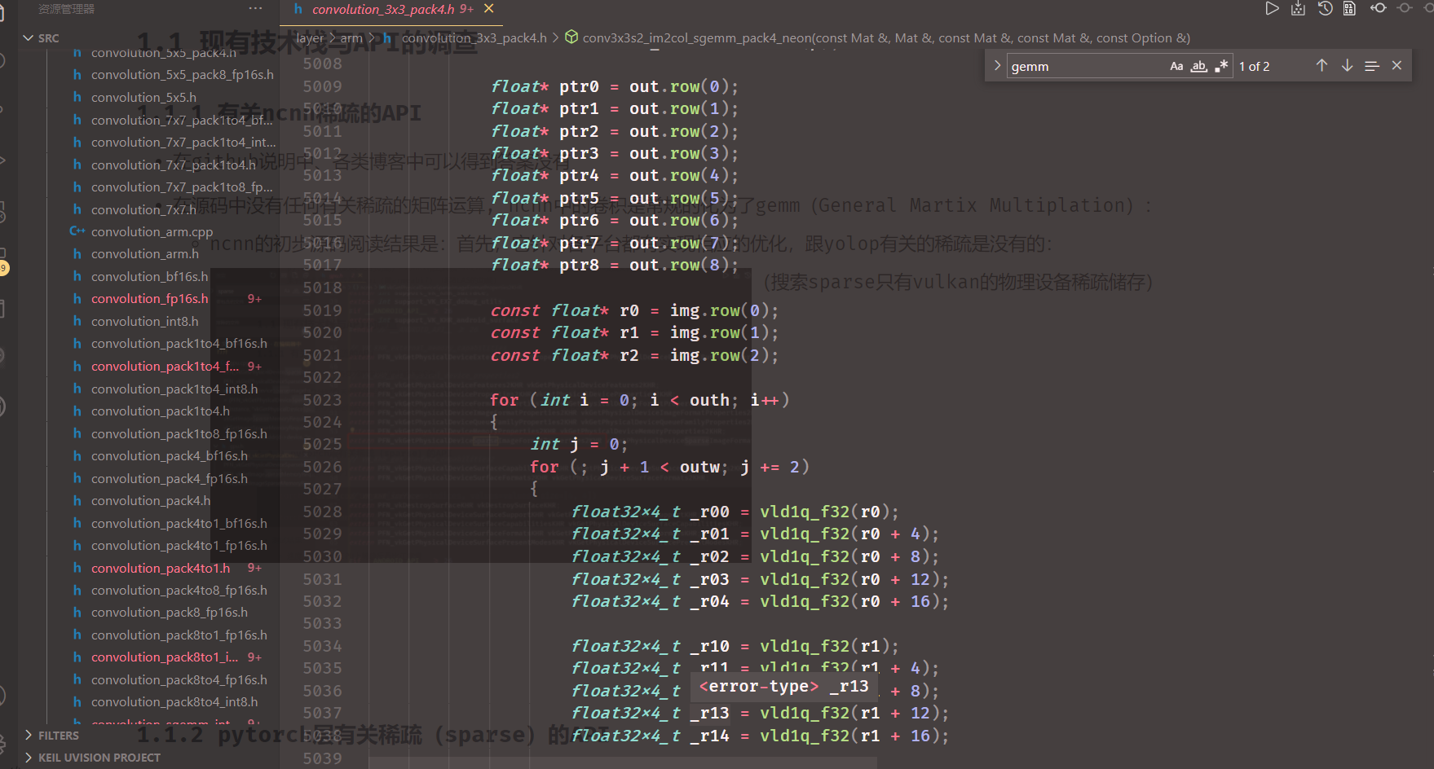Click the symbol cube icon in breadcrumb
1434x769 pixels.
571,37
